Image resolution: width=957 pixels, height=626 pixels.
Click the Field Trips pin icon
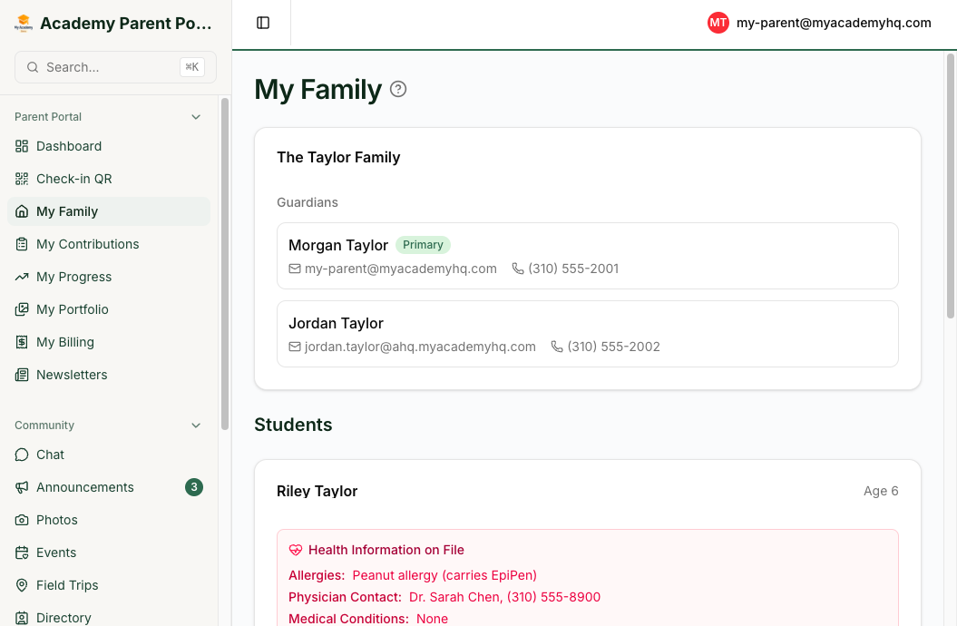[x=22, y=585]
